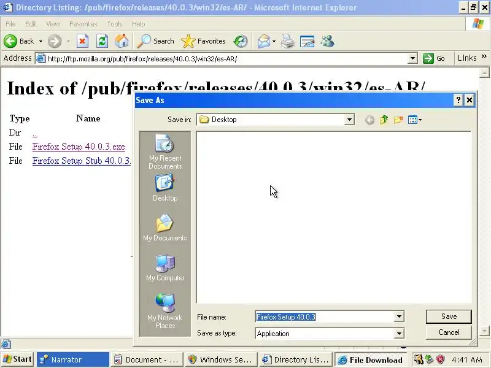Select My Network Places in places bar
Viewport: 491px width, 368px height.
[165, 310]
